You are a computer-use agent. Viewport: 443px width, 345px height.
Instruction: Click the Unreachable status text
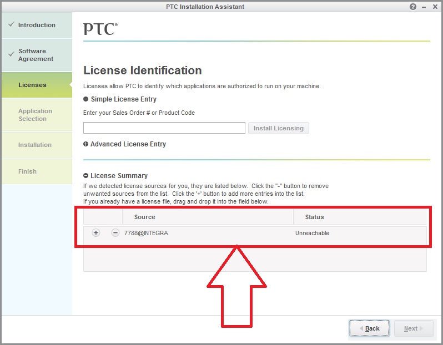pyautogui.click(x=312, y=233)
